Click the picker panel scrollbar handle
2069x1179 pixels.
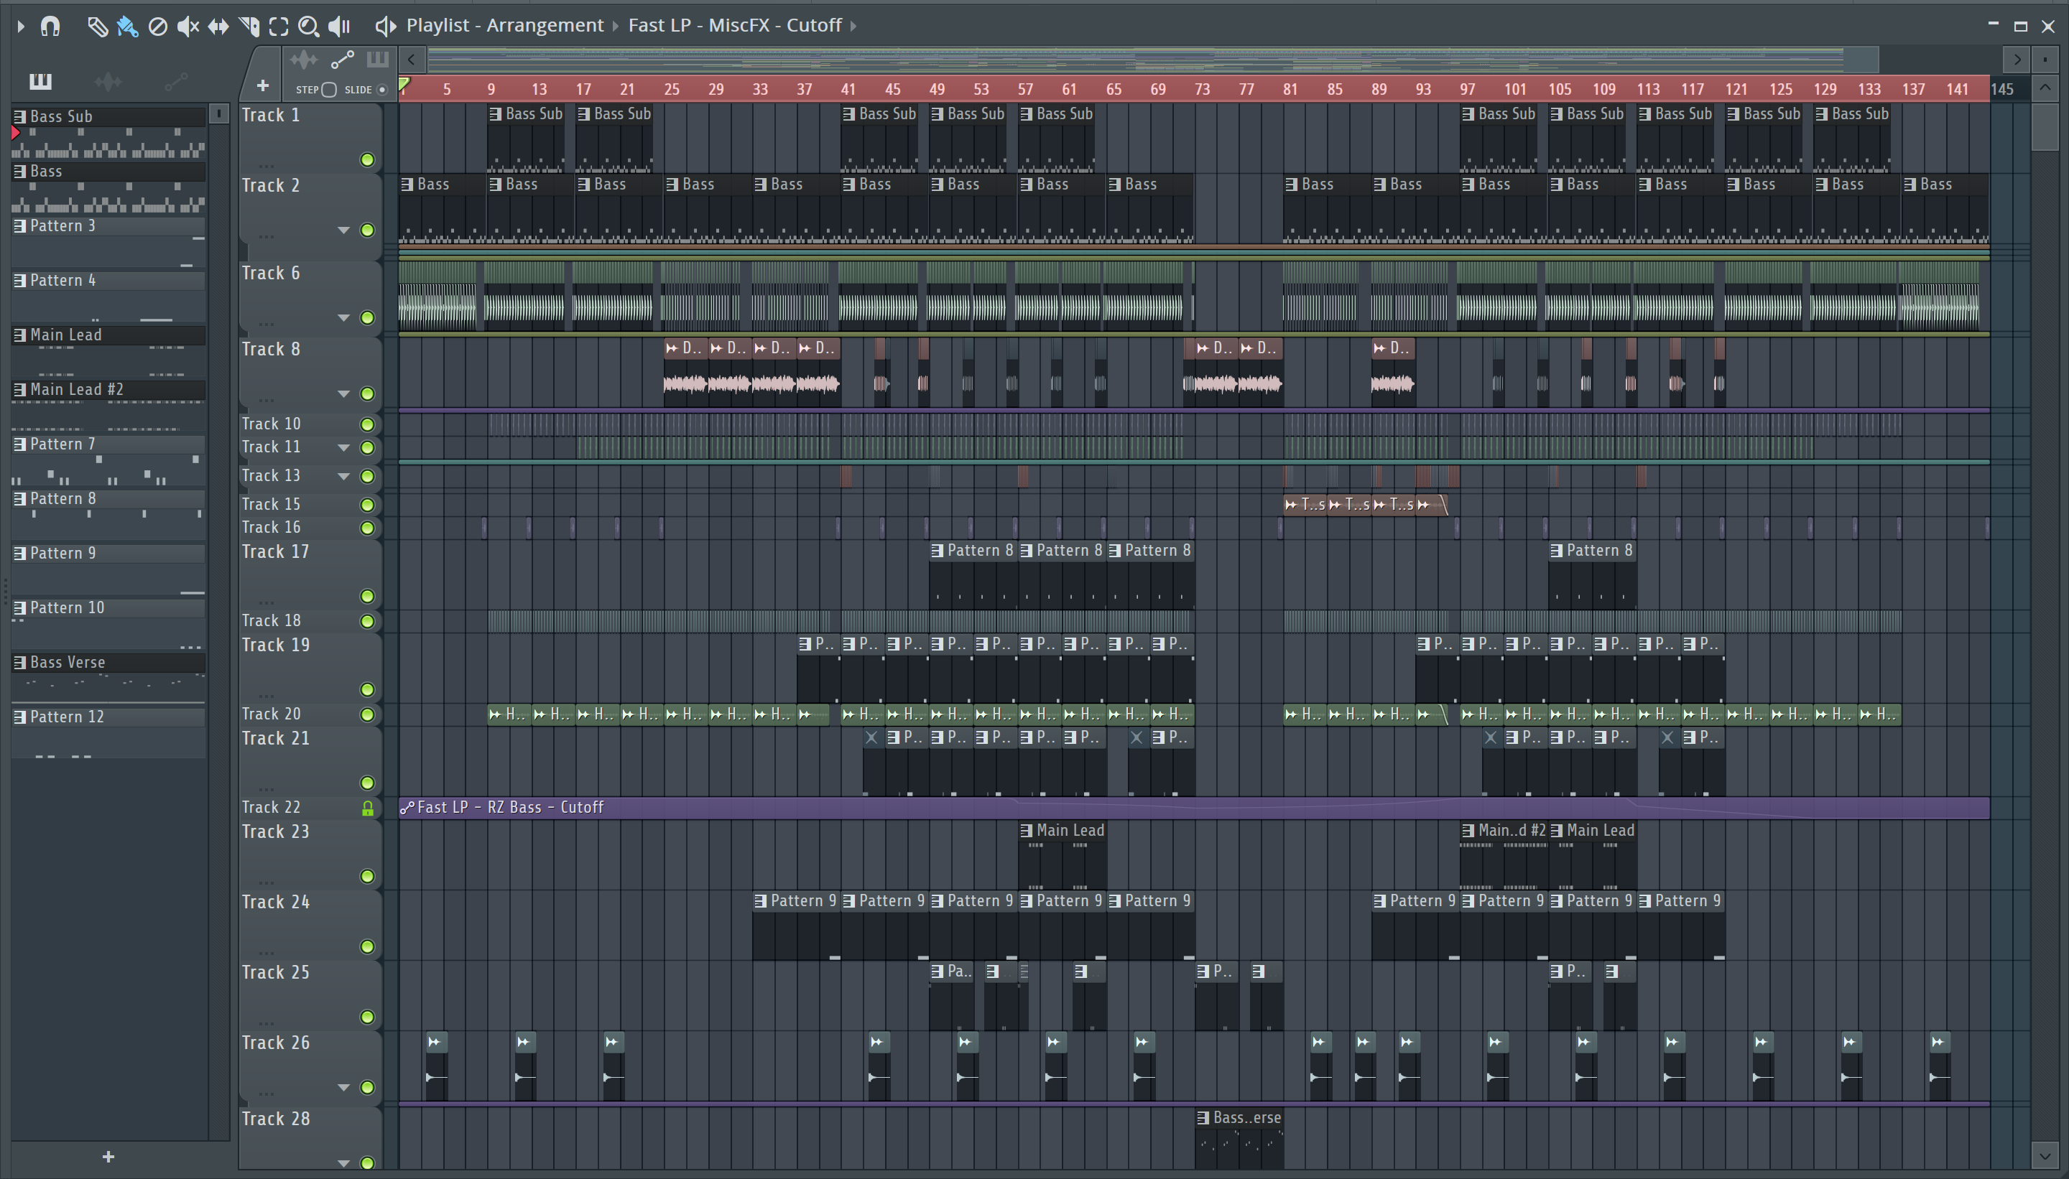tap(218, 114)
